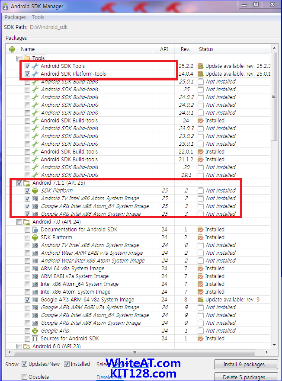Click the documentation icon for Documentation for Android SDK
Viewport: 282px width, 381px height.
point(35,230)
